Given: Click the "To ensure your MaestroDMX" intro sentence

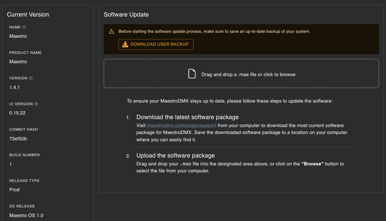Looking at the screenshot, I should coord(230,101).
